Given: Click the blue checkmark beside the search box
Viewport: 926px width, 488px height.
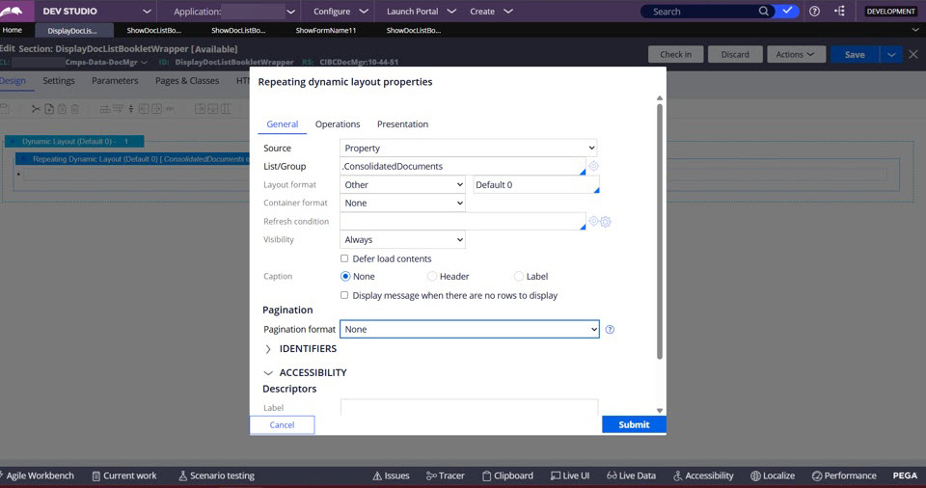Looking at the screenshot, I should coord(787,11).
